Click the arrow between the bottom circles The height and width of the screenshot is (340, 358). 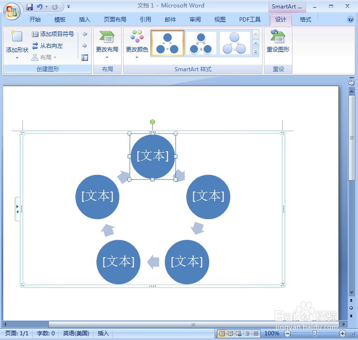click(x=153, y=262)
